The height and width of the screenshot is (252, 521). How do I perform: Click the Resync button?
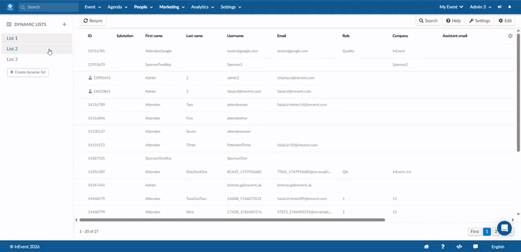(93, 21)
